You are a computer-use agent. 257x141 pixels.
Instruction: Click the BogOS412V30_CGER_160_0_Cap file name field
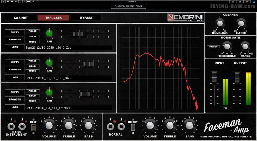pyautogui.click(x=69, y=48)
